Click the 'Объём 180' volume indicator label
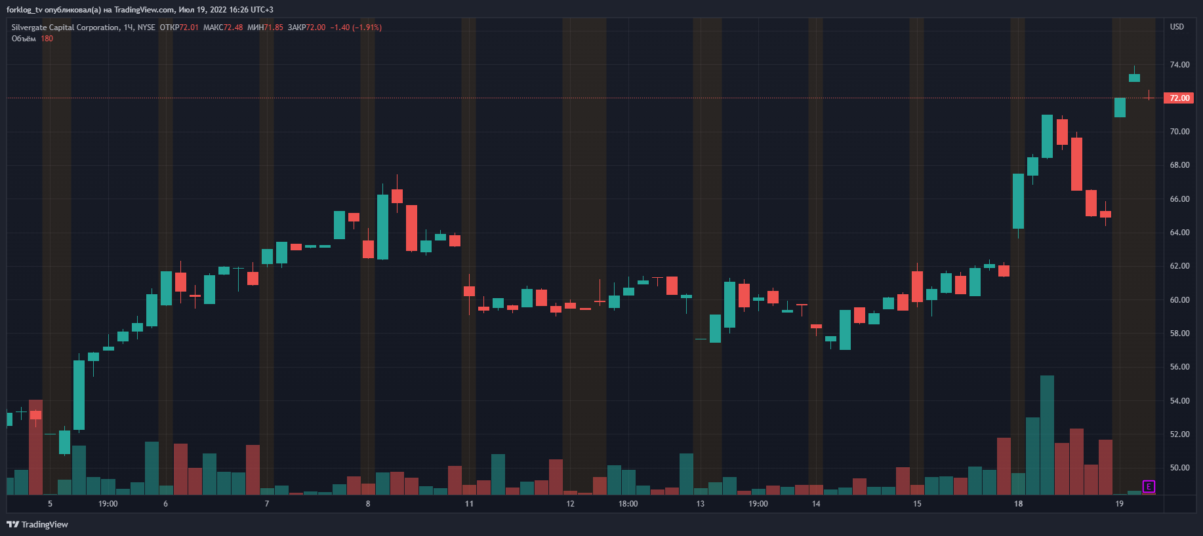This screenshot has height=536, width=1203. point(32,39)
